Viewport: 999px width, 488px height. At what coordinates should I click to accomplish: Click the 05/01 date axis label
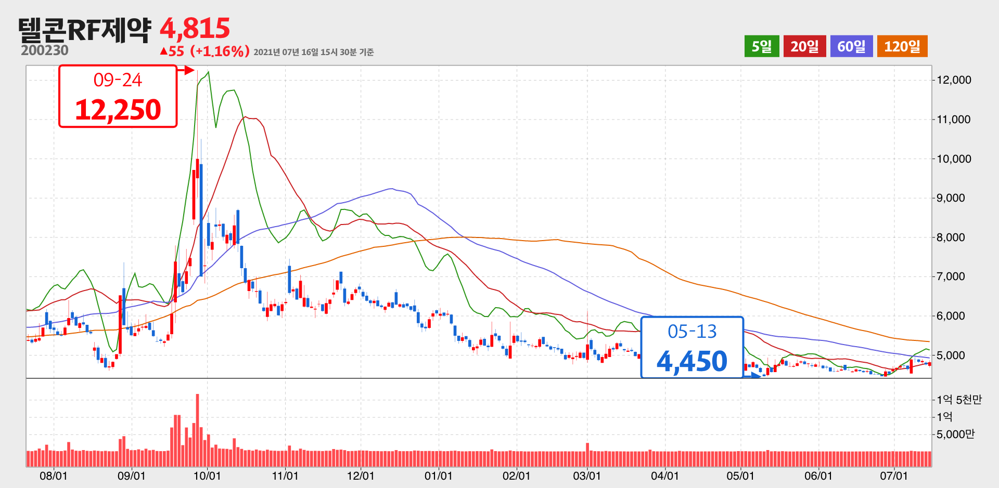740,476
